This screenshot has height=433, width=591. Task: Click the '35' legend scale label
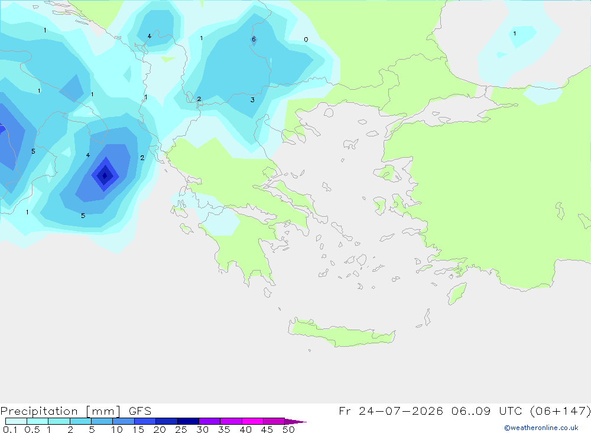[x=224, y=429]
